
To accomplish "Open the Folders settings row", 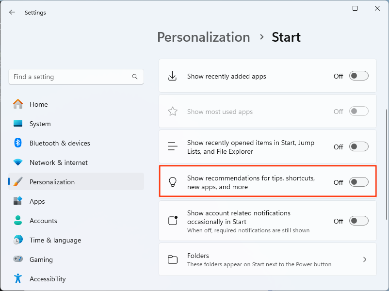I will tap(267, 260).
